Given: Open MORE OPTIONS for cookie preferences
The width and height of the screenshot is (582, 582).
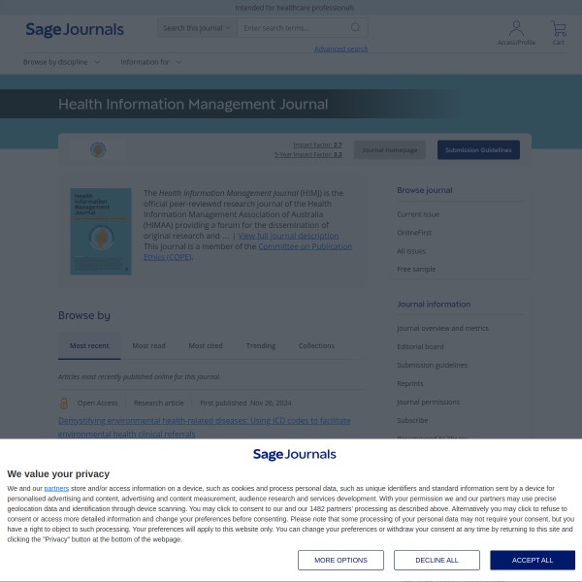Looking at the screenshot, I should click(x=340, y=560).
